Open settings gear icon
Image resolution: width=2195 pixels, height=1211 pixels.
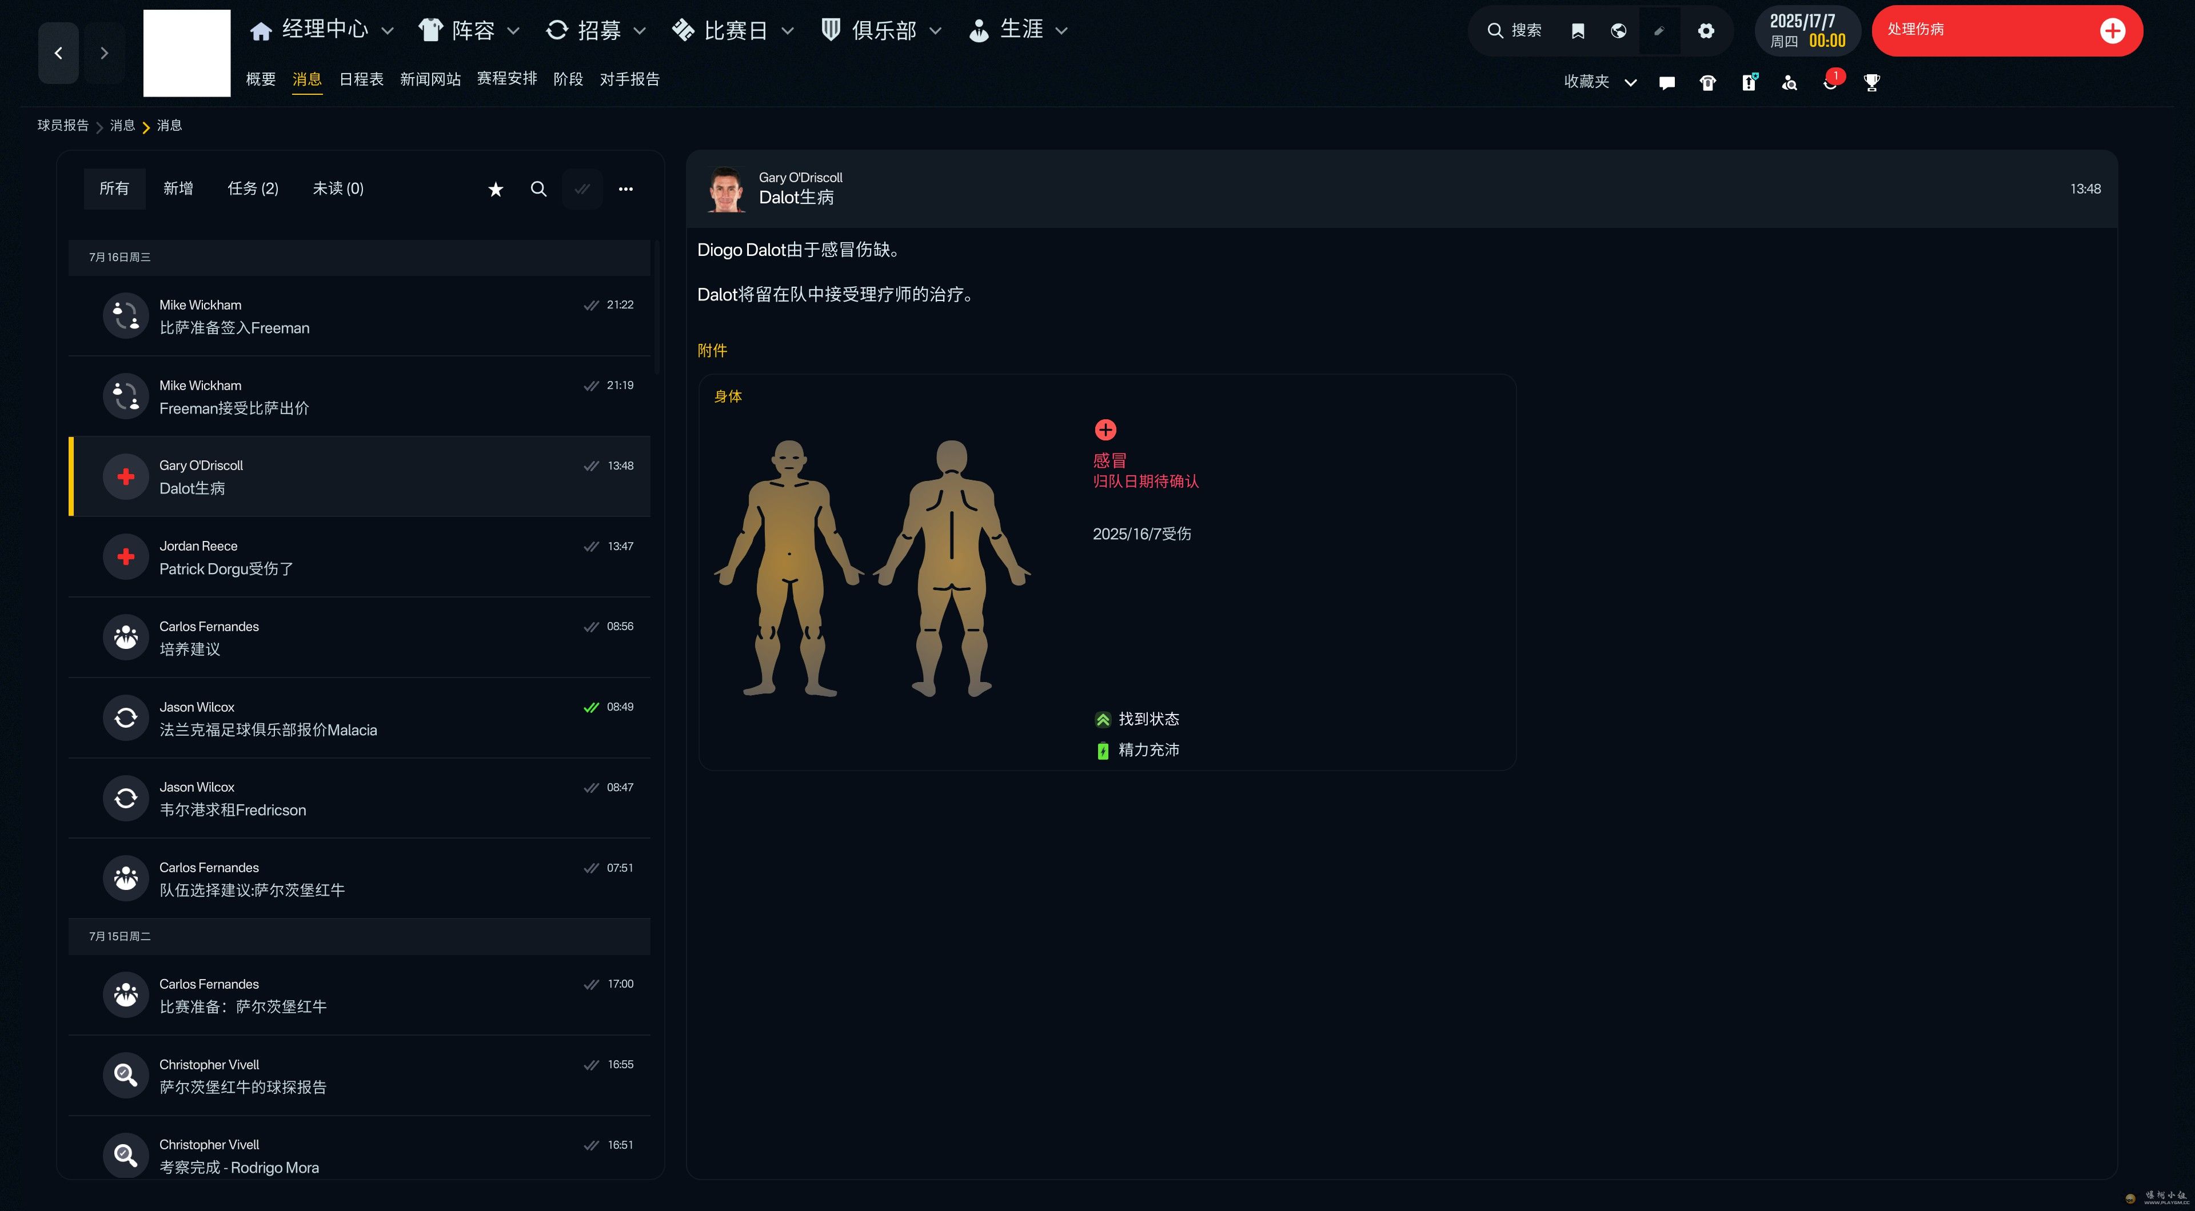(x=1705, y=31)
